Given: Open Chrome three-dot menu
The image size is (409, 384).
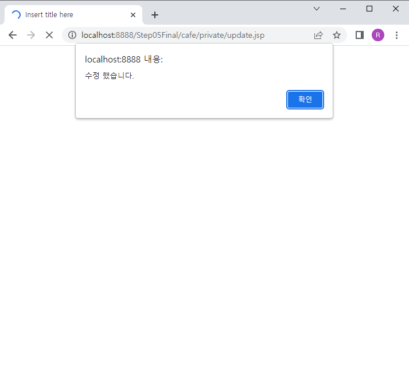Looking at the screenshot, I should point(396,35).
